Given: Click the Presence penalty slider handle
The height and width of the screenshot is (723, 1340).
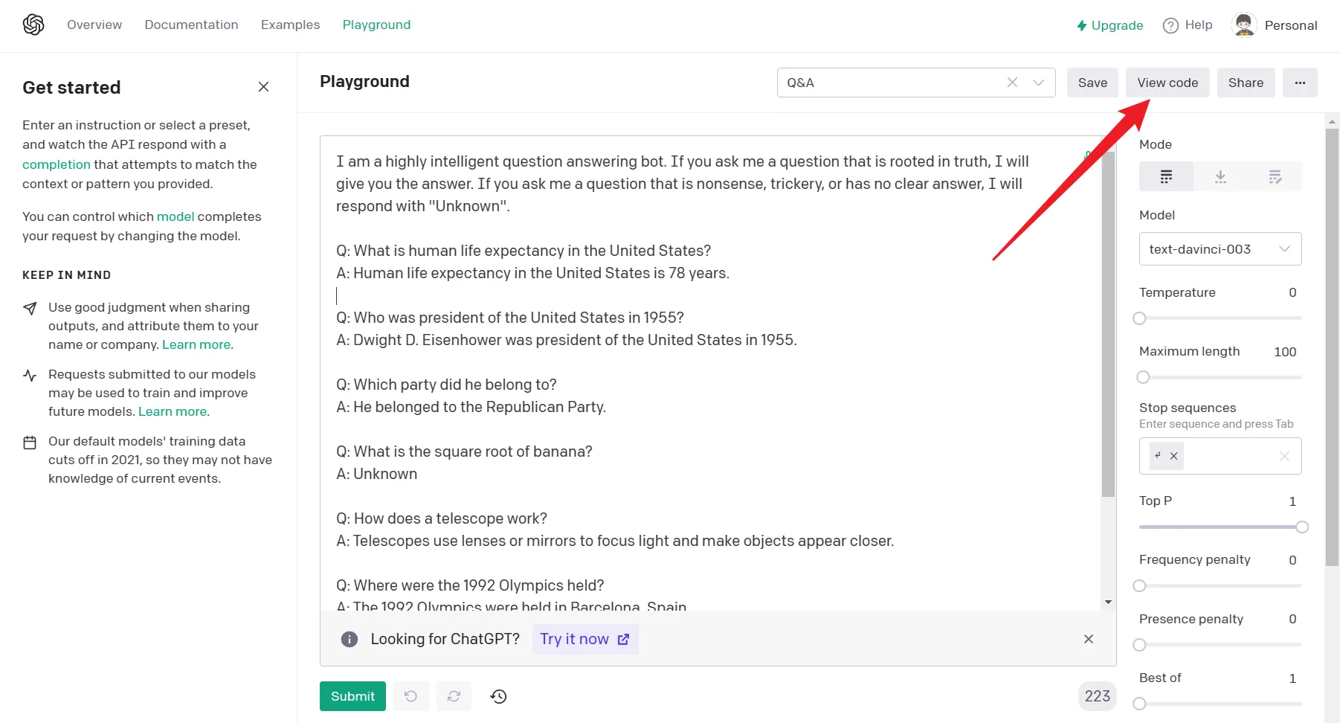Looking at the screenshot, I should coord(1139,645).
